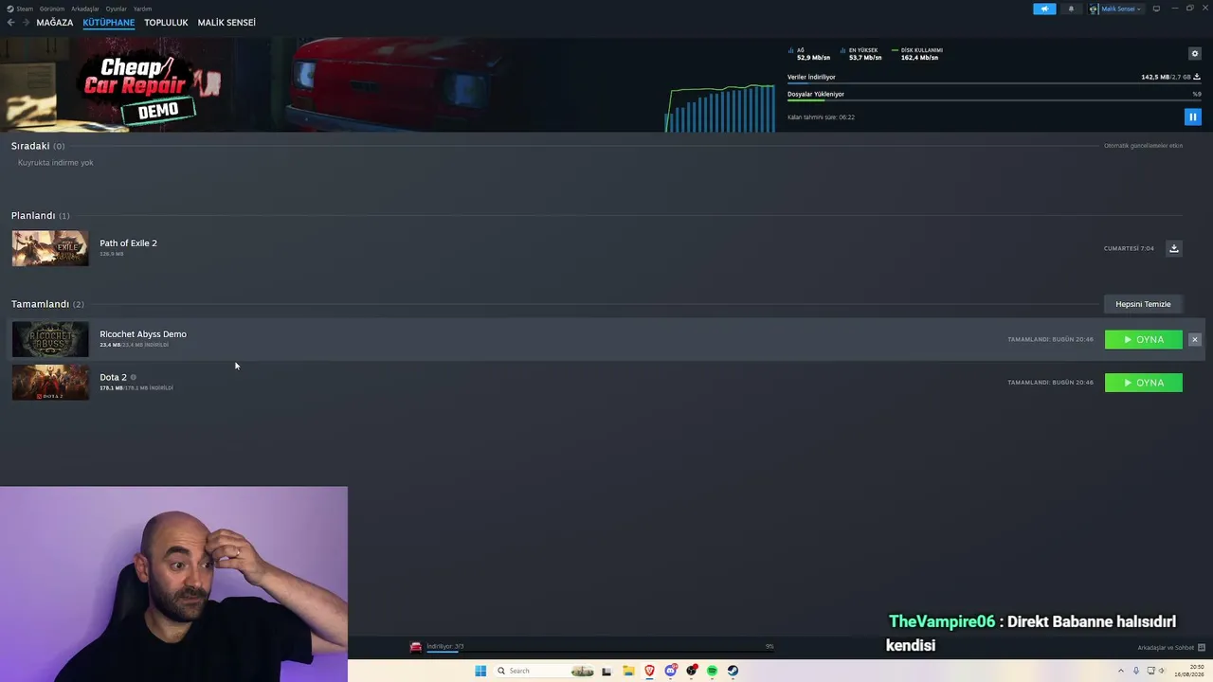Open Ricochet Abyss Demo thumbnail
1213x682 pixels.
[x=50, y=339]
